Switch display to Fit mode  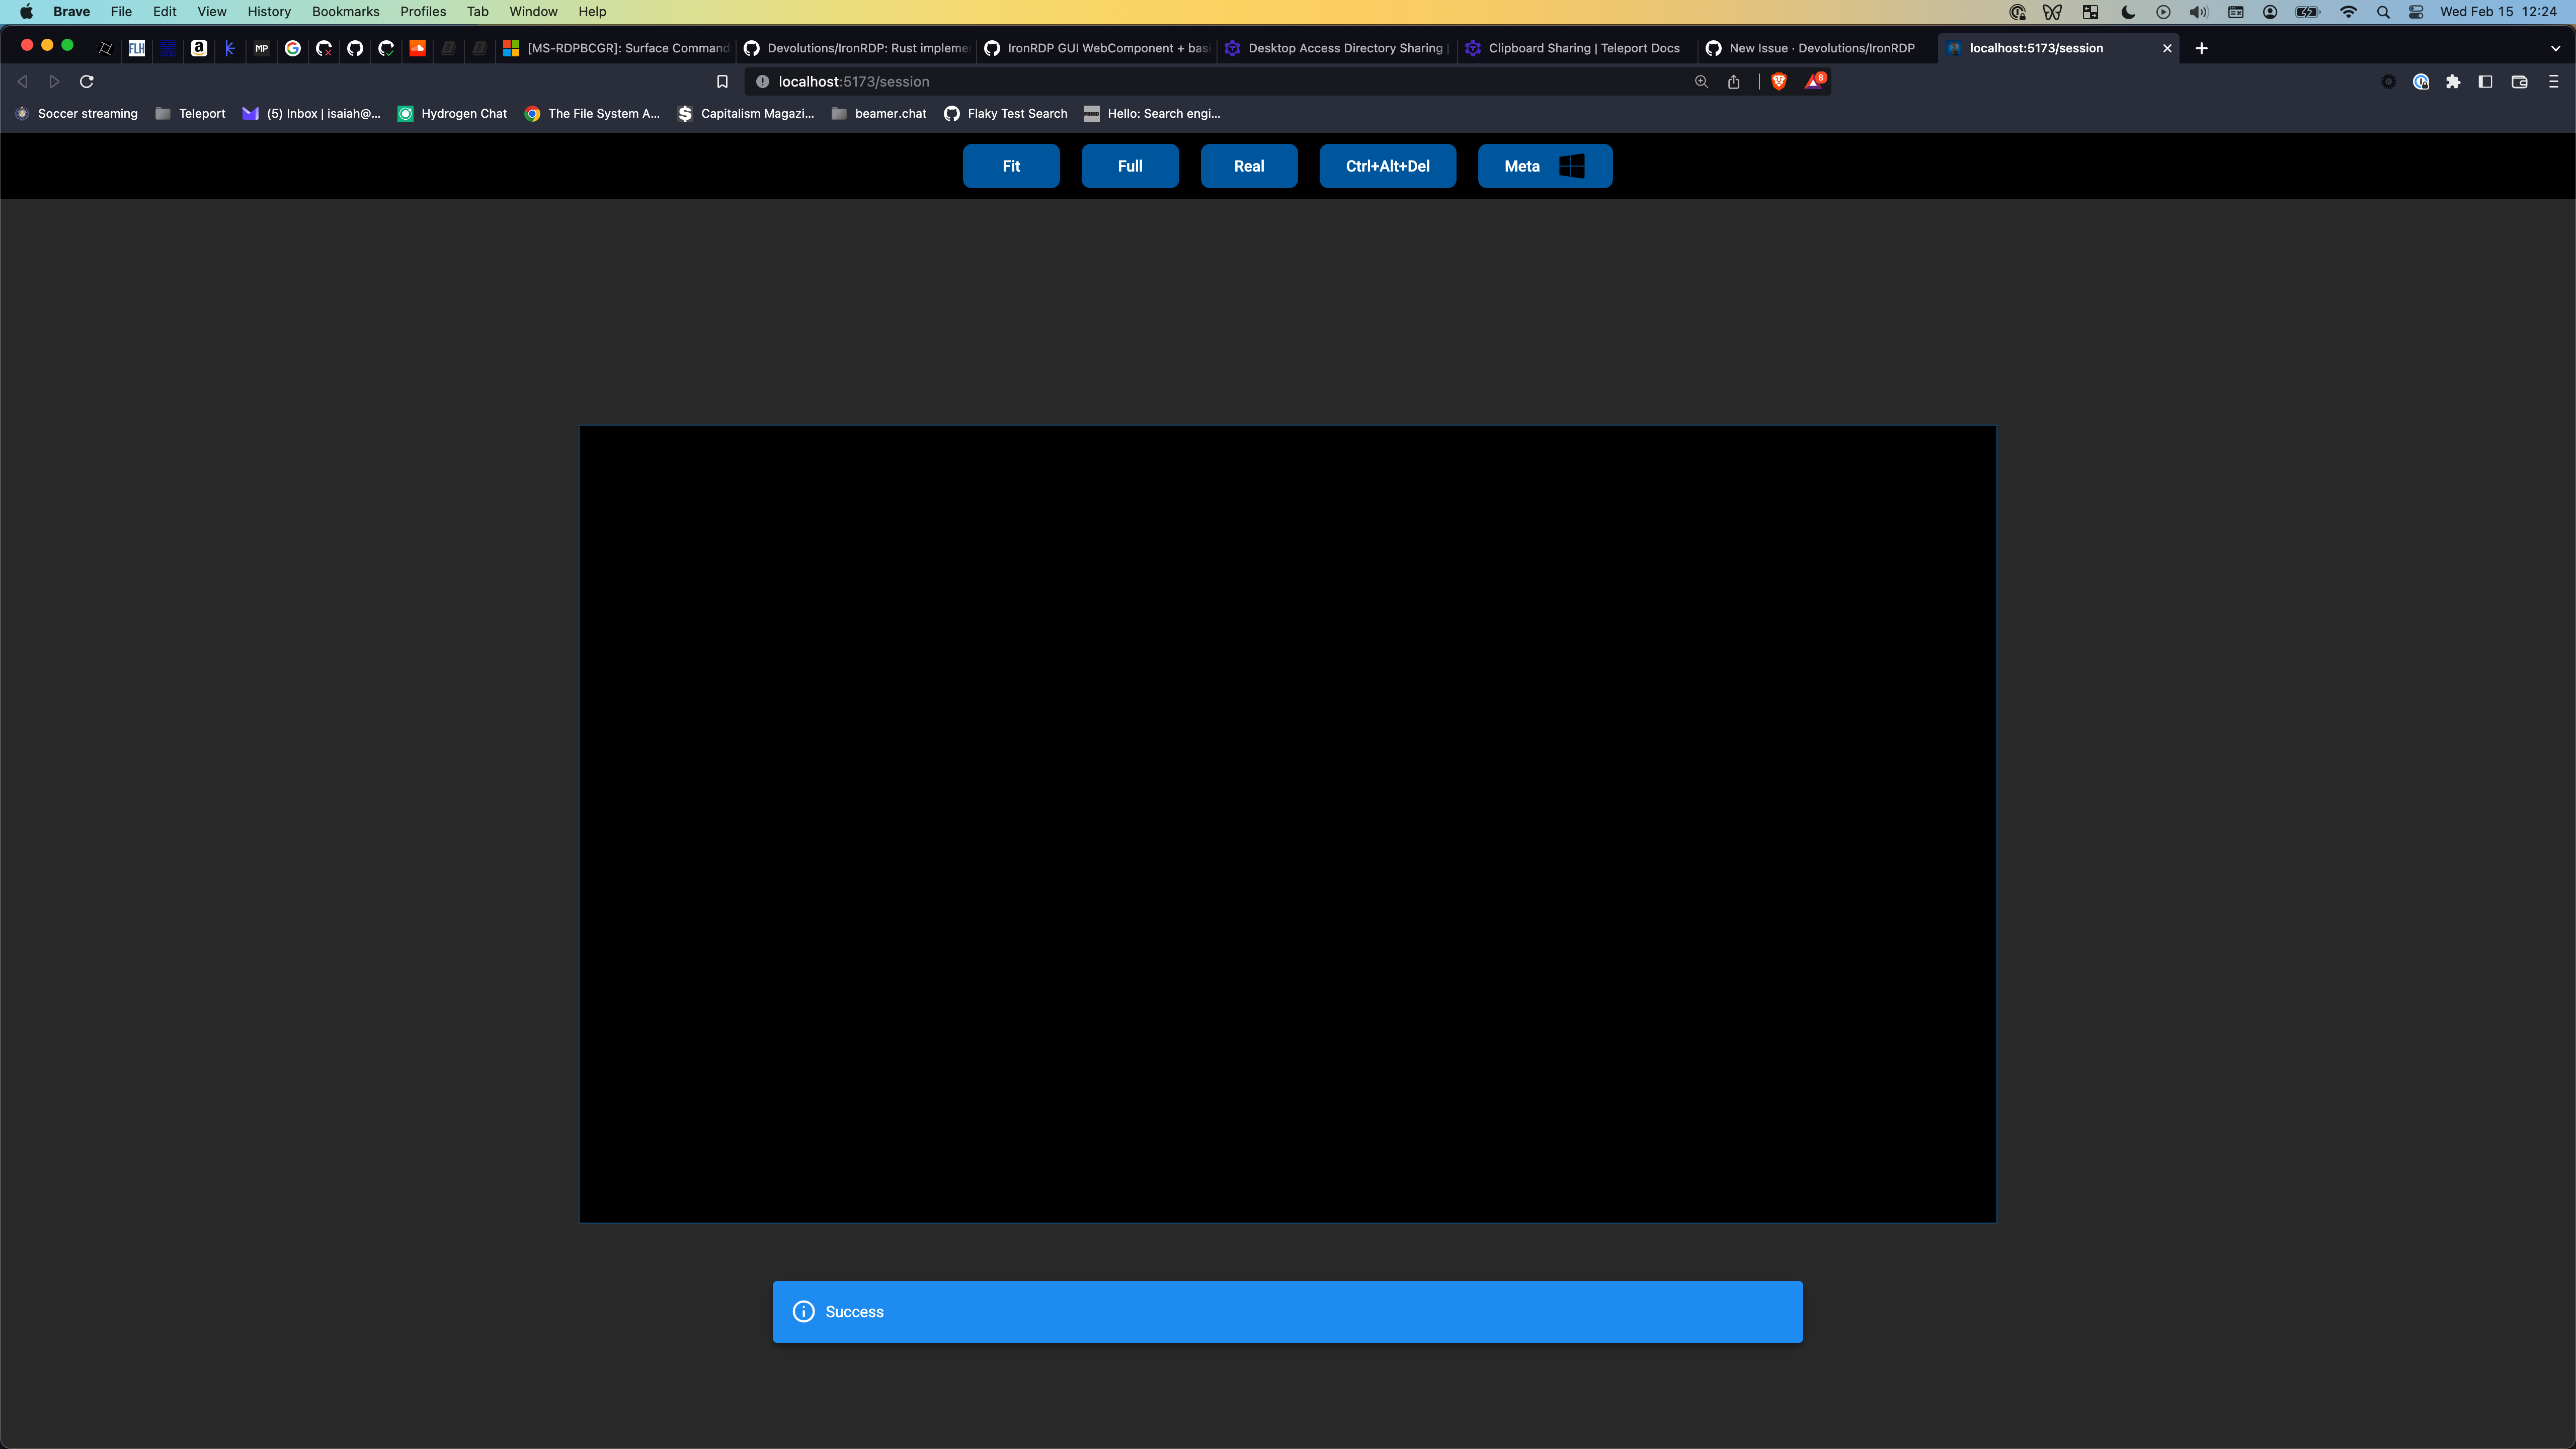click(1010, 166)
